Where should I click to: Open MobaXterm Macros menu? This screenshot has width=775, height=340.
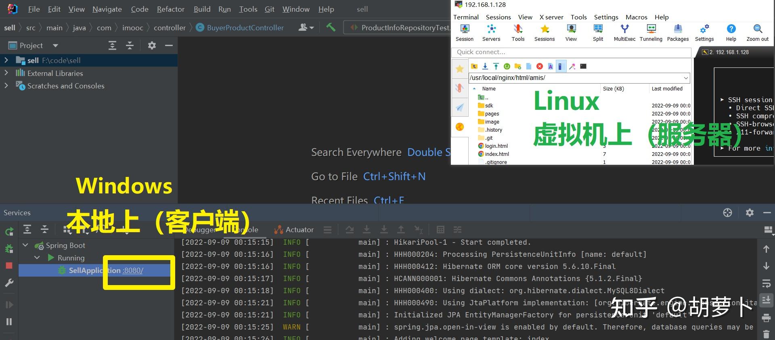637,17
